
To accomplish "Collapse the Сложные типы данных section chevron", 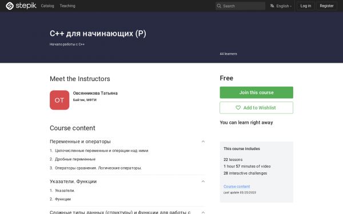I will (x=203, y=212).
